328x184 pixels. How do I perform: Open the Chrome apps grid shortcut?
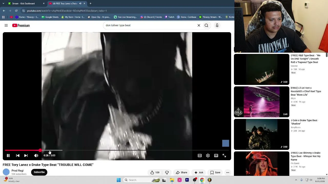click(x=3, y=17)
